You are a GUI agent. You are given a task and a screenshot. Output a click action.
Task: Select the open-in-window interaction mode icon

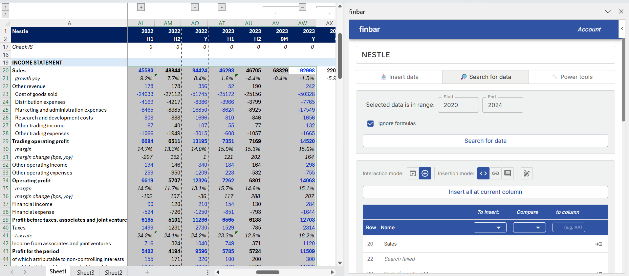413,174
